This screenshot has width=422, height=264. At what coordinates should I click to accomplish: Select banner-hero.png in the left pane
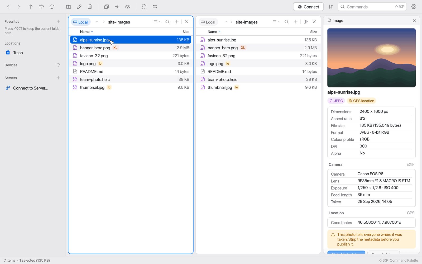(x=131, y=48)
